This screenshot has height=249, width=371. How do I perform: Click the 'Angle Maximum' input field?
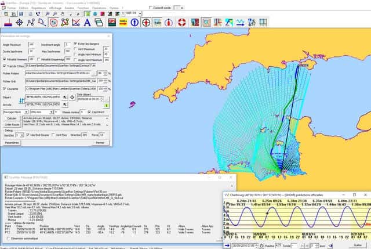31,44
